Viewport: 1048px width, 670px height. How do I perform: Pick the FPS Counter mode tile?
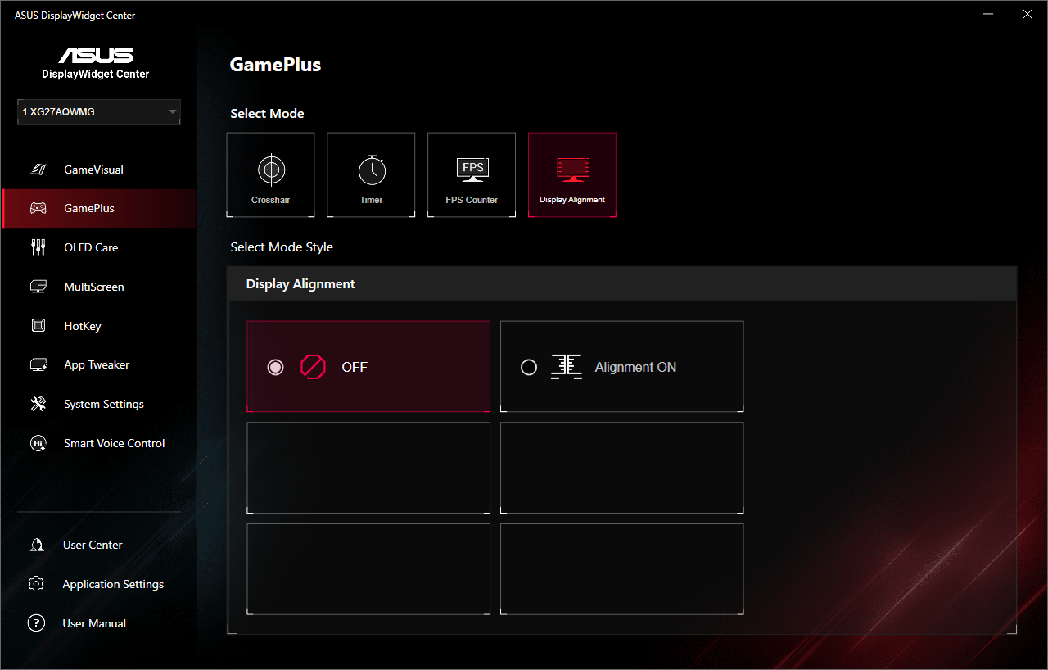(472, 175)
